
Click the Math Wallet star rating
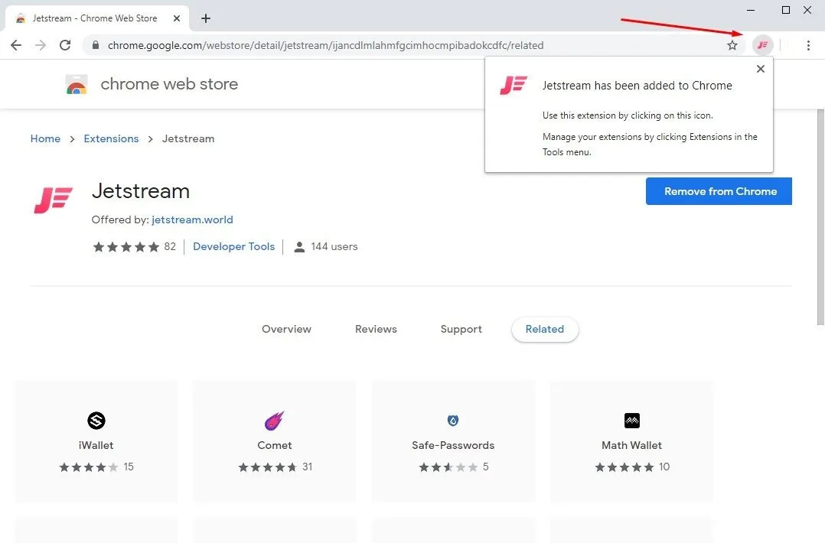pos(624,467)
